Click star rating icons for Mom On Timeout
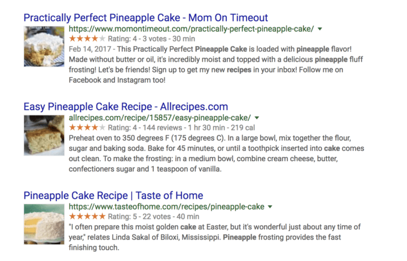 [x=87, y=39]
